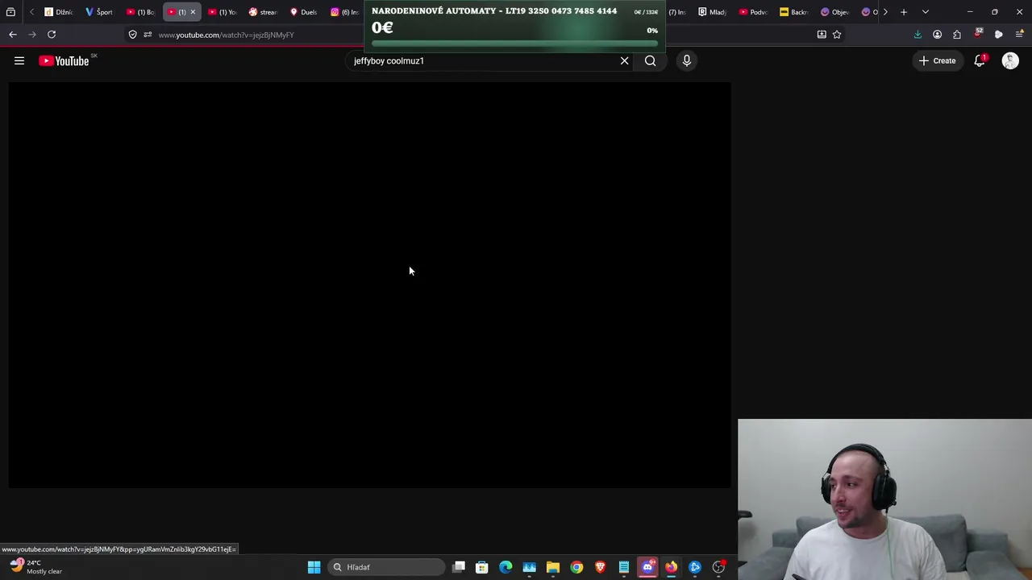Open the weather widget showing 24°C
This screenshot has height=580, width=1032.
(35, 567)
